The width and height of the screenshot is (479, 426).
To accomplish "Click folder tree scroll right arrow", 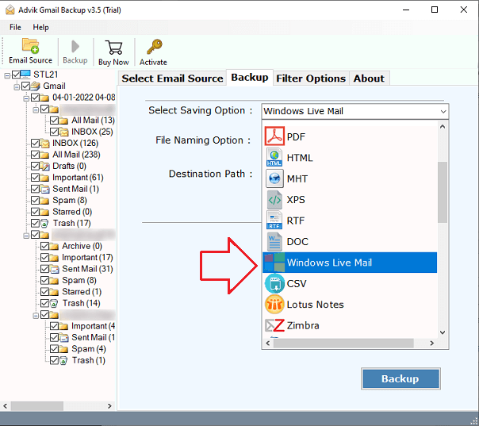I will [109, 406].
